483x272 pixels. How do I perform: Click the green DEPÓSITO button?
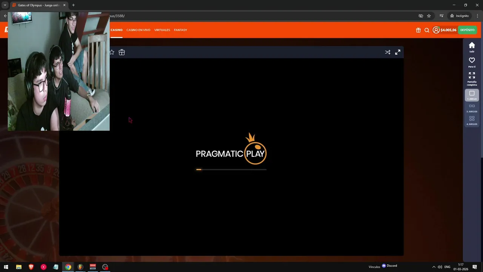[x=467, y=30]
